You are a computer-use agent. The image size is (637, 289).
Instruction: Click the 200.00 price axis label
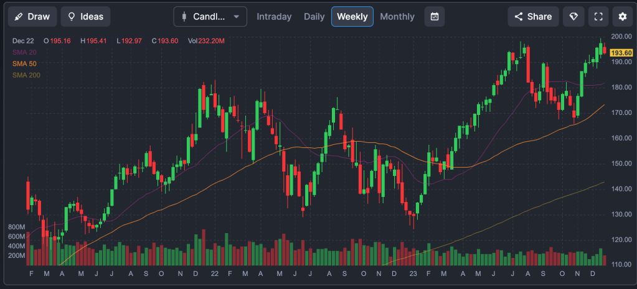click(621, 37)
